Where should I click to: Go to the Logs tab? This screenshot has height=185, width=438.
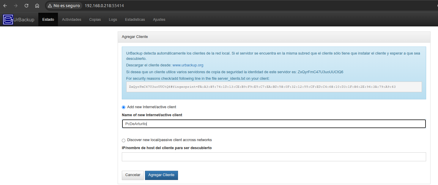[113, 20]
